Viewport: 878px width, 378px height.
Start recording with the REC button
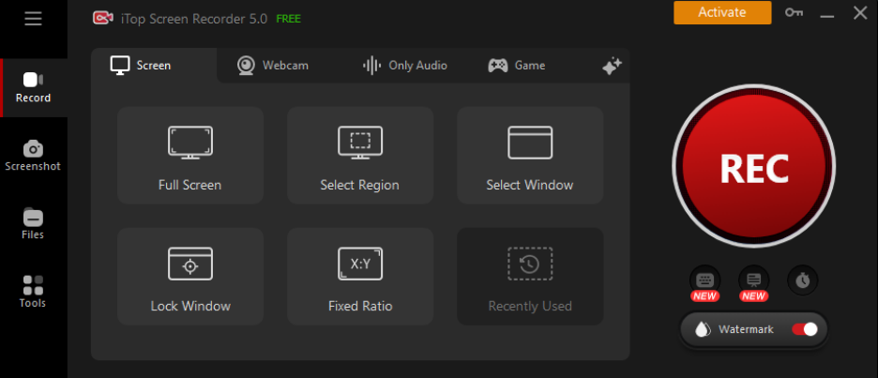point(753,166)
